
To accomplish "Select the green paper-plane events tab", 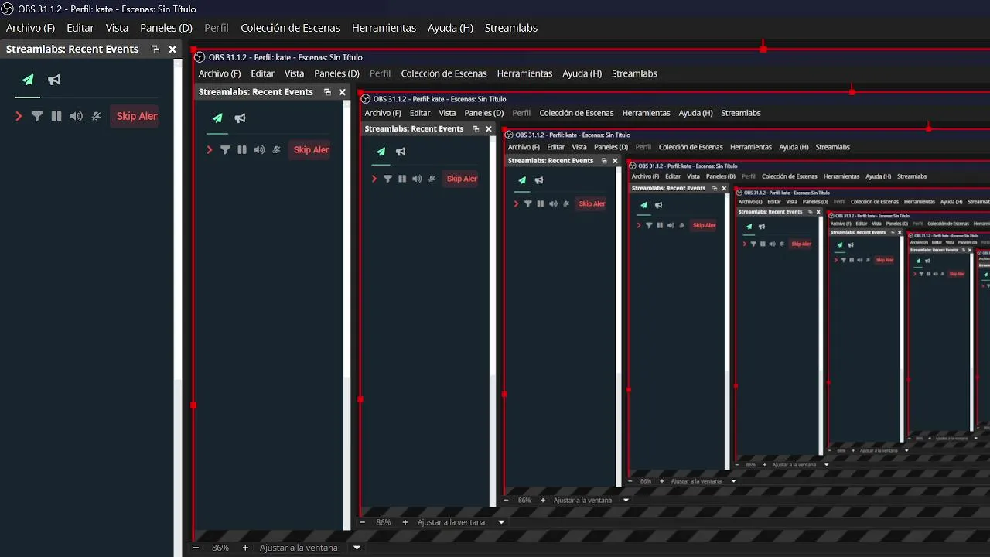I will [x=28, y=80].
